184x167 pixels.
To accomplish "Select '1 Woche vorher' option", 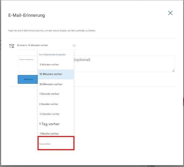I will pos(56,133).
